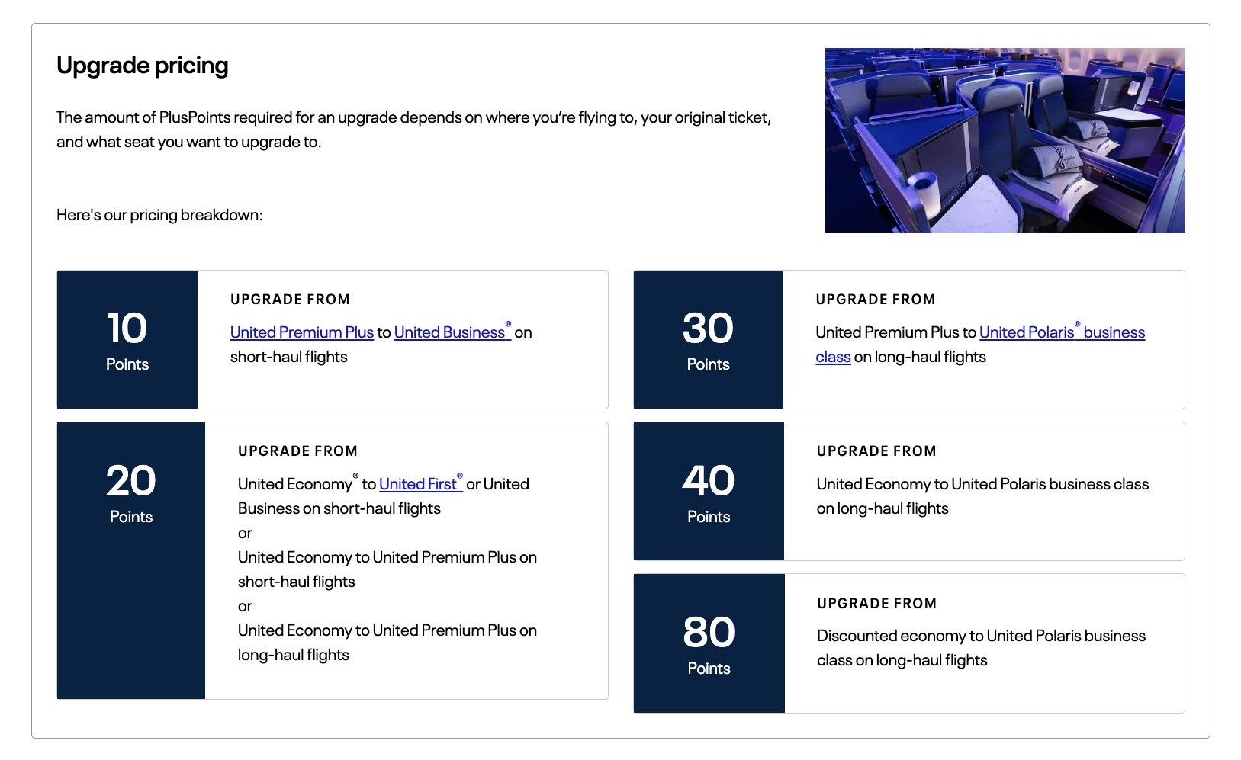Select the 20 Points pricing tile
The height and width of the screenshot is (760, 1241).
point(130,492)
